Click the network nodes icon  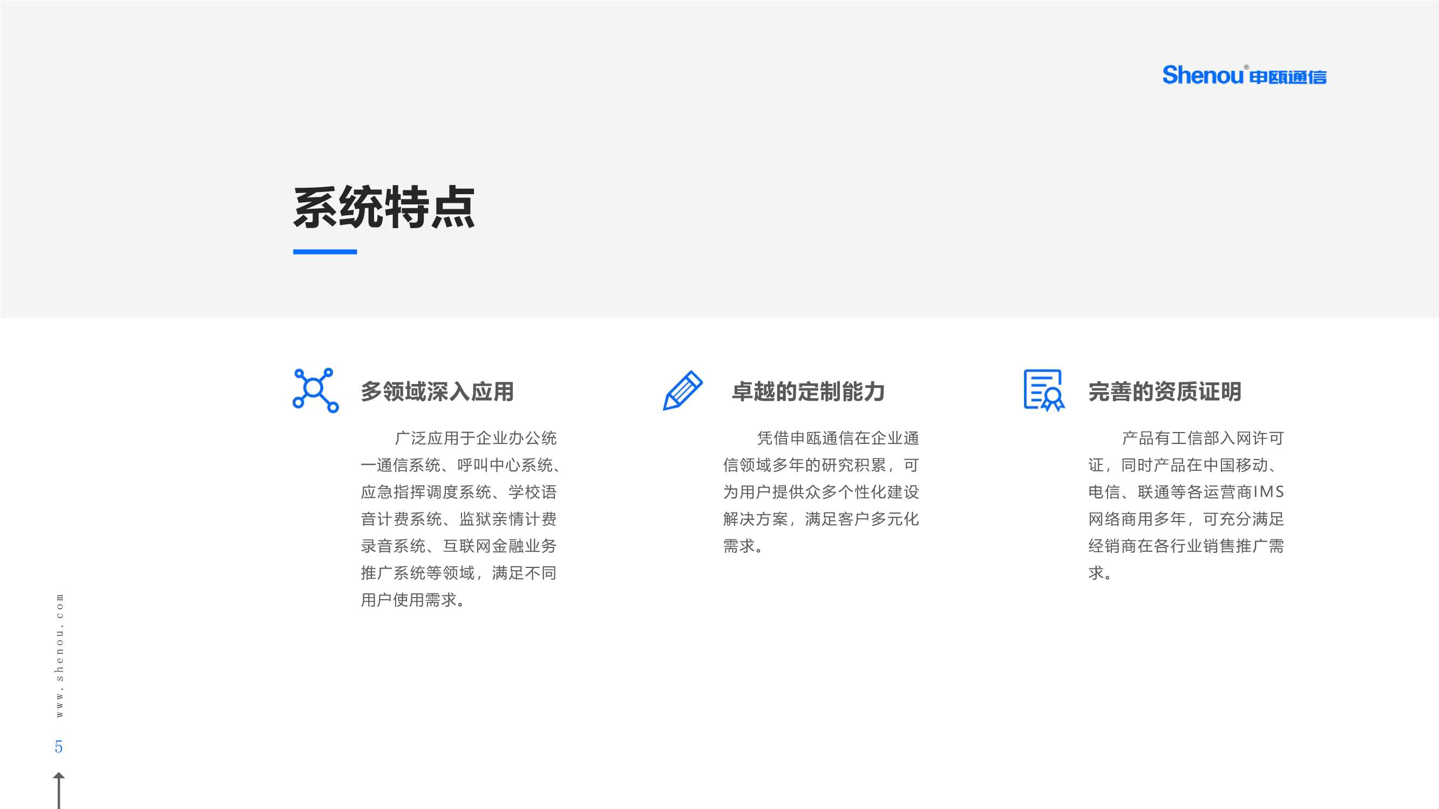pos(316,390)
